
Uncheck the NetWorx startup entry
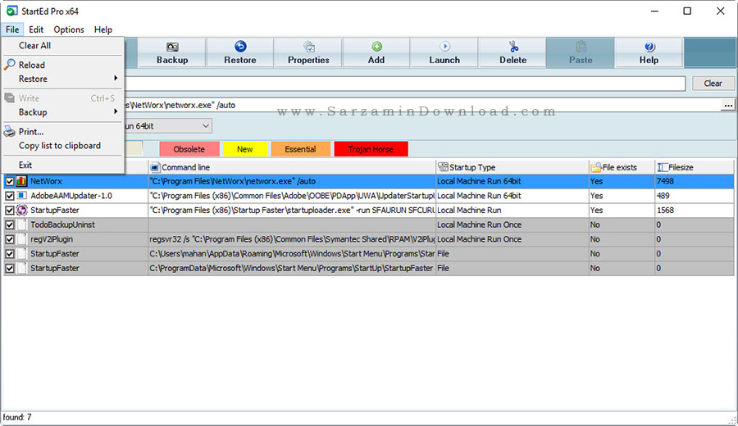coord(9,182)
